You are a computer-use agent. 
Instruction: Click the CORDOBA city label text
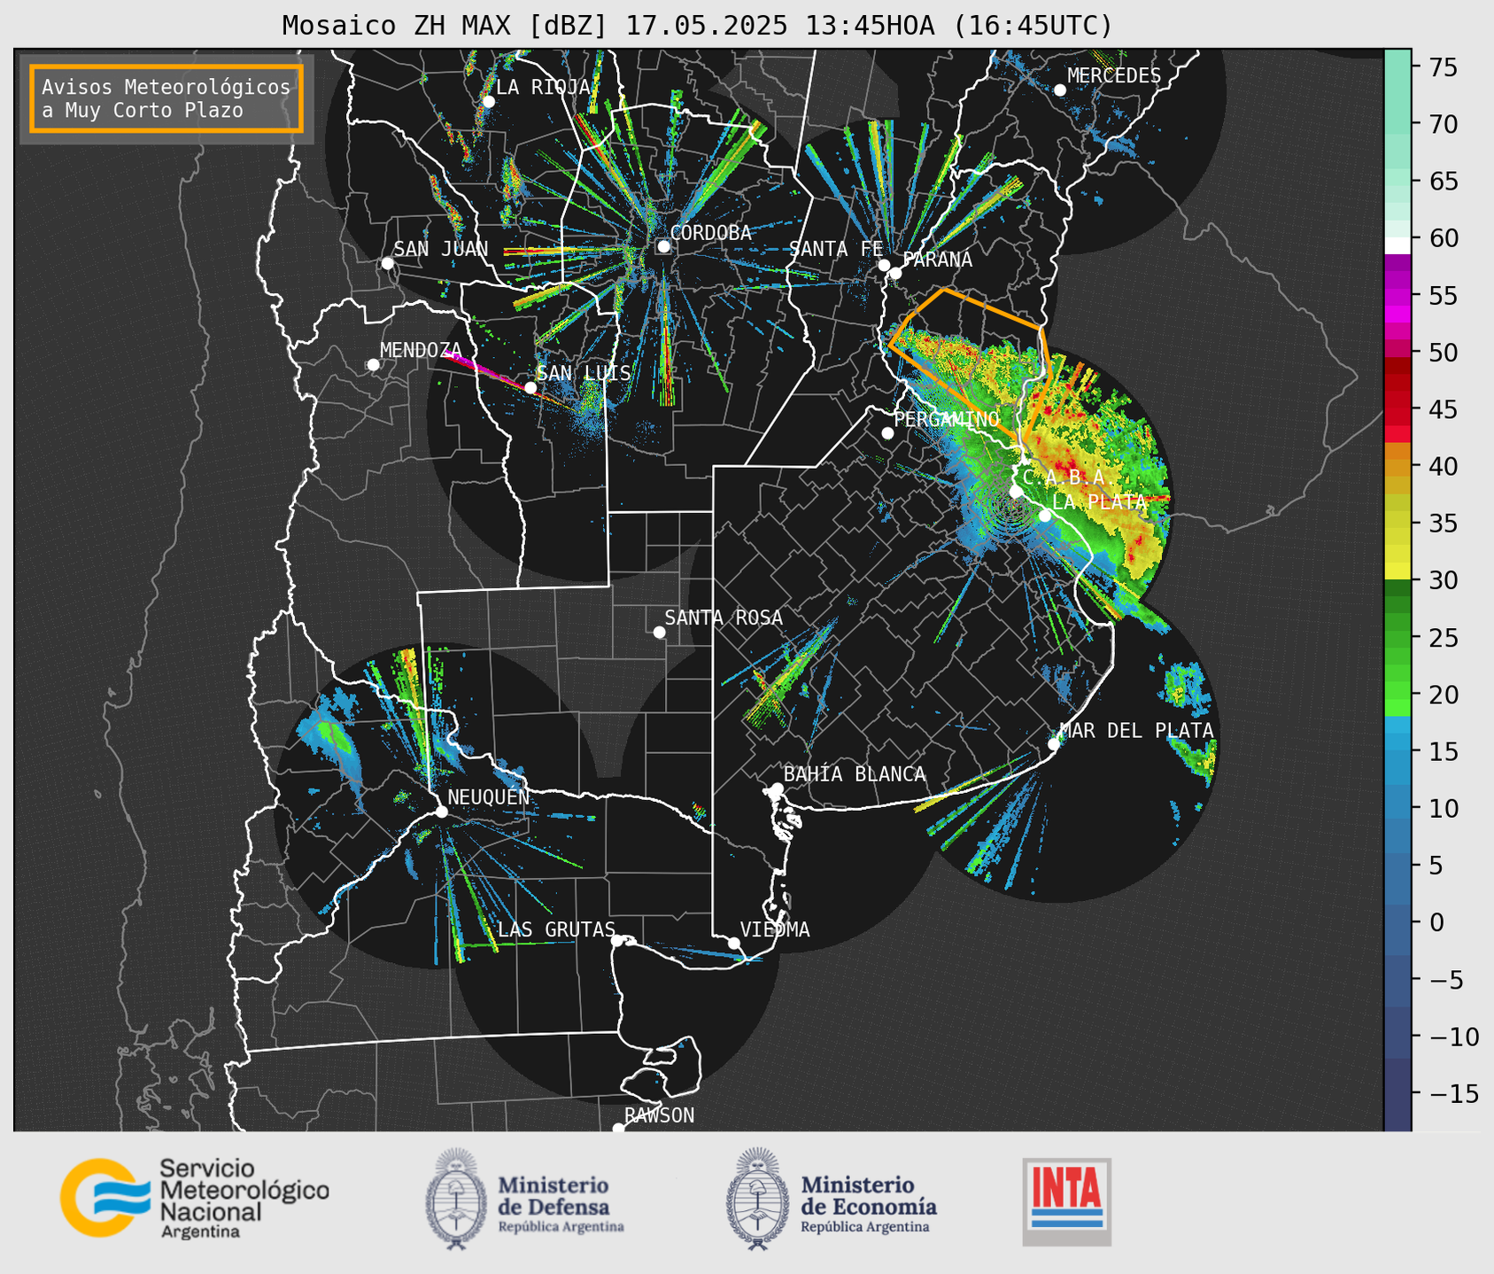tap(711, 233)
